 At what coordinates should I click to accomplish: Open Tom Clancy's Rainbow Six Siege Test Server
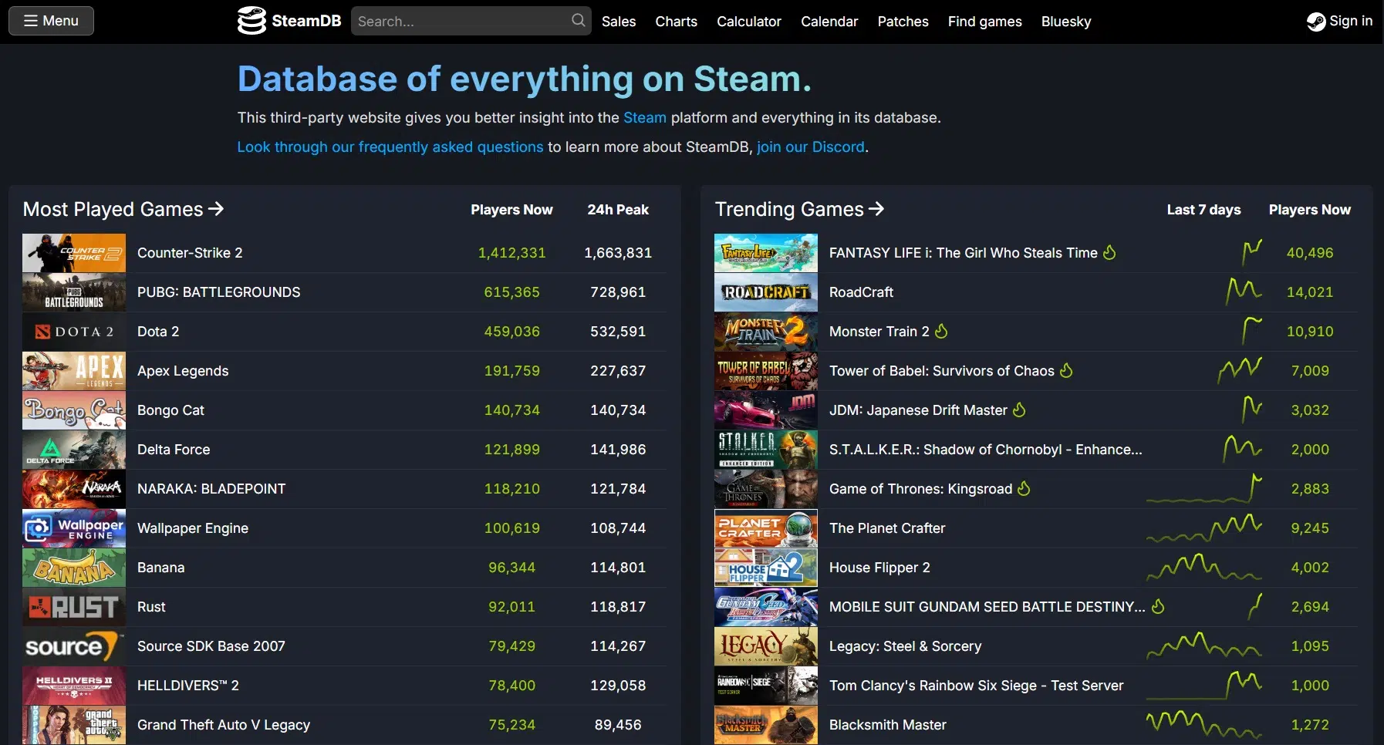[x=977, y=686]
